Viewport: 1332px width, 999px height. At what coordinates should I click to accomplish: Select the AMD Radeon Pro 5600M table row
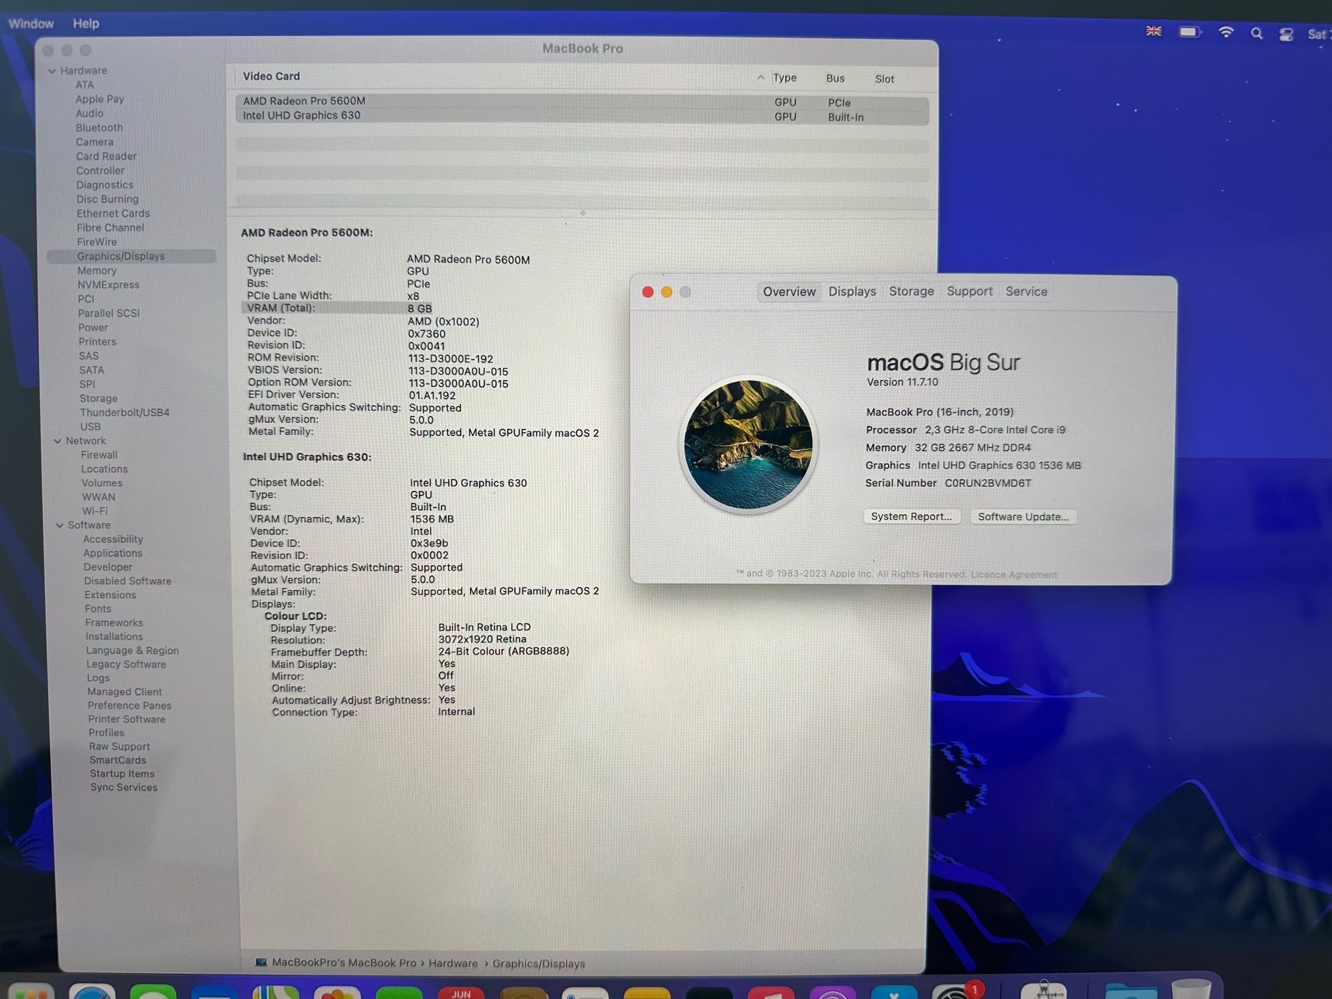pos(582,101)
